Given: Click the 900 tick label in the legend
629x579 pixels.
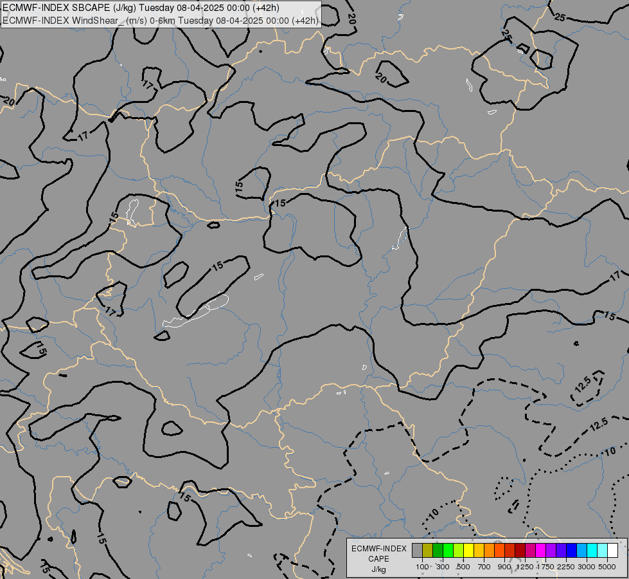Looking at the screenshot, I should [504, 567].
